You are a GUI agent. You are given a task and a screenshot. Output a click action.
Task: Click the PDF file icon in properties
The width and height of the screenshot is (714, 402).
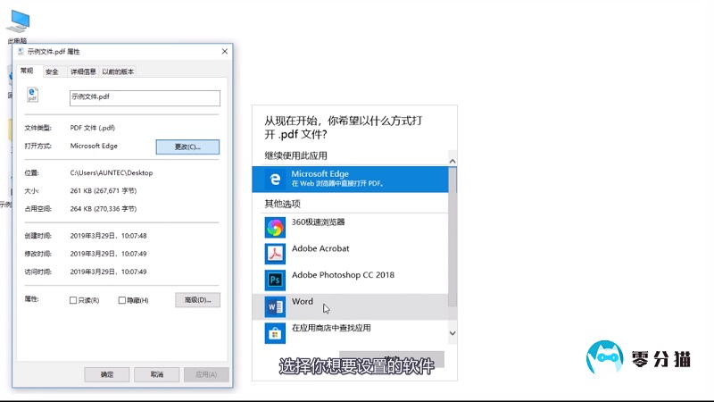(33, 96)
